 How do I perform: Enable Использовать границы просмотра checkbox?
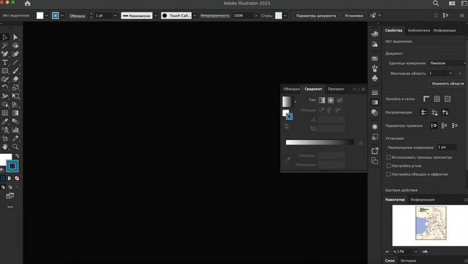tap(389, 157)
